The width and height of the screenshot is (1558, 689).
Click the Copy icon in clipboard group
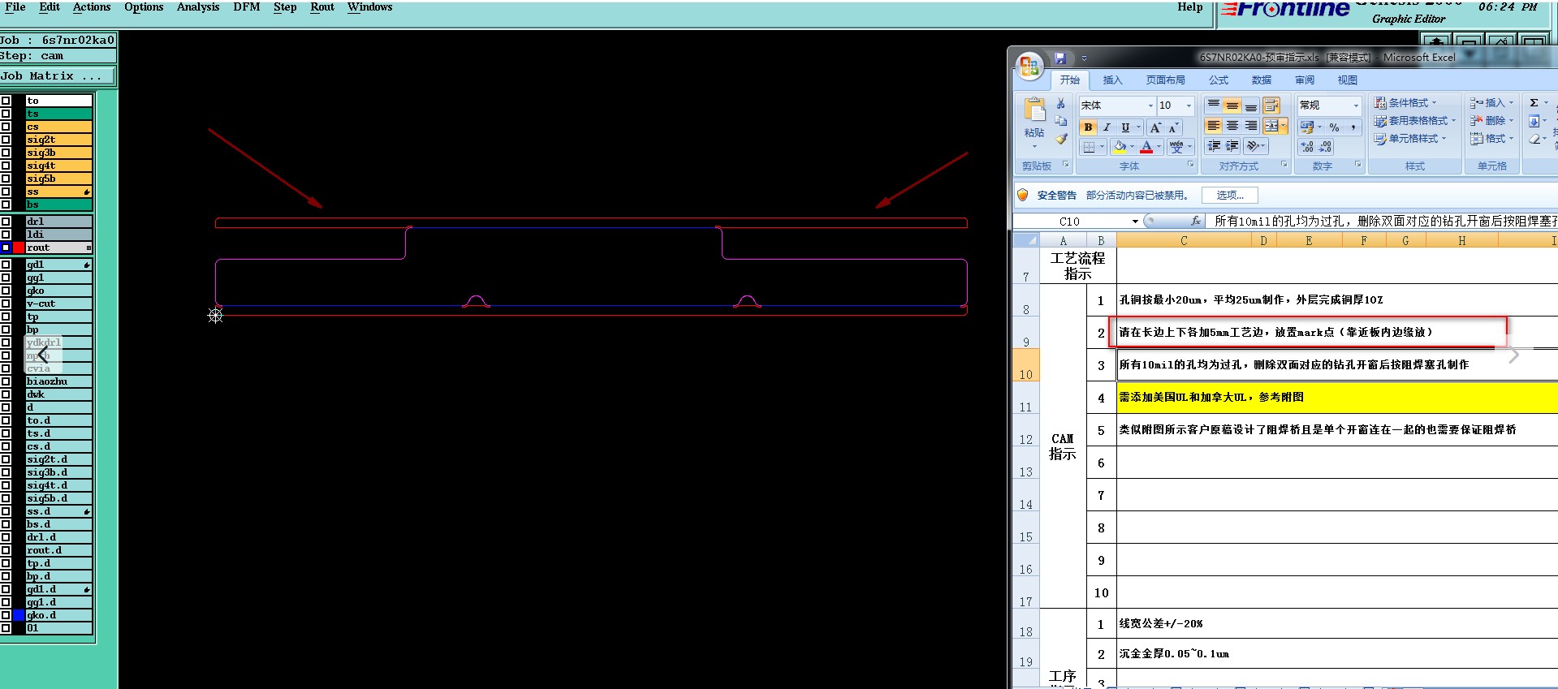[x=1060, y=121]
